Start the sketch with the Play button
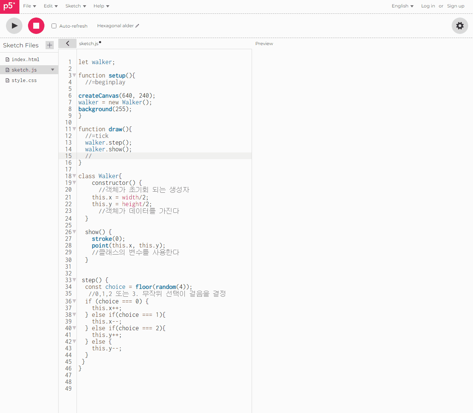473x413 pixels. 14,26
